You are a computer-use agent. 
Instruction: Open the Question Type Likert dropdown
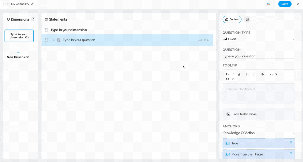(x=259, y=39)
